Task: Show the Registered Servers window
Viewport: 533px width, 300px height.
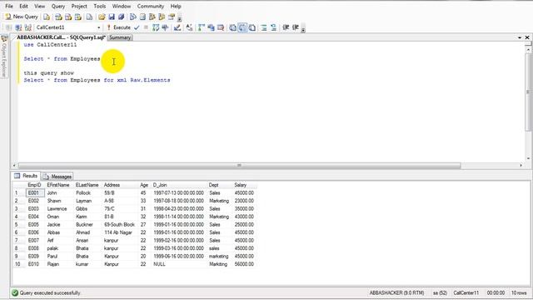Action: (x=133, y=17)
